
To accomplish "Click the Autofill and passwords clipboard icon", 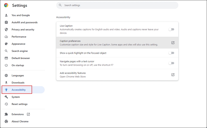I will click(x=6, y=22).
